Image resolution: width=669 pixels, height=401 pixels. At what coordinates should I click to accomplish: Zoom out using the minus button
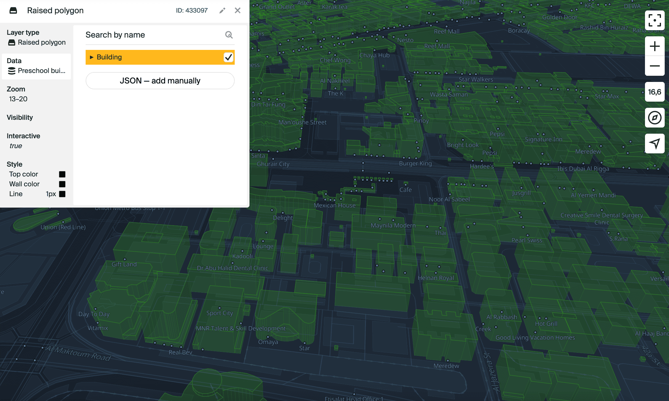point(655,66)
